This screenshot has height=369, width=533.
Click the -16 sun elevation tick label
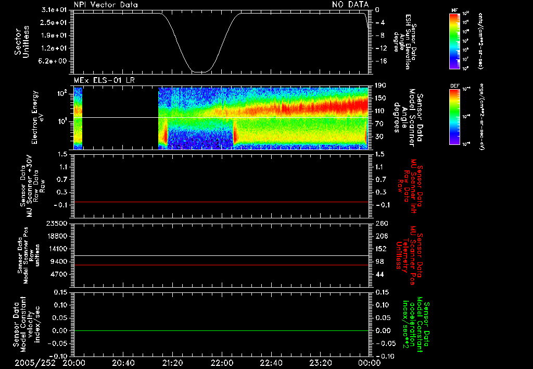[380, 61]
